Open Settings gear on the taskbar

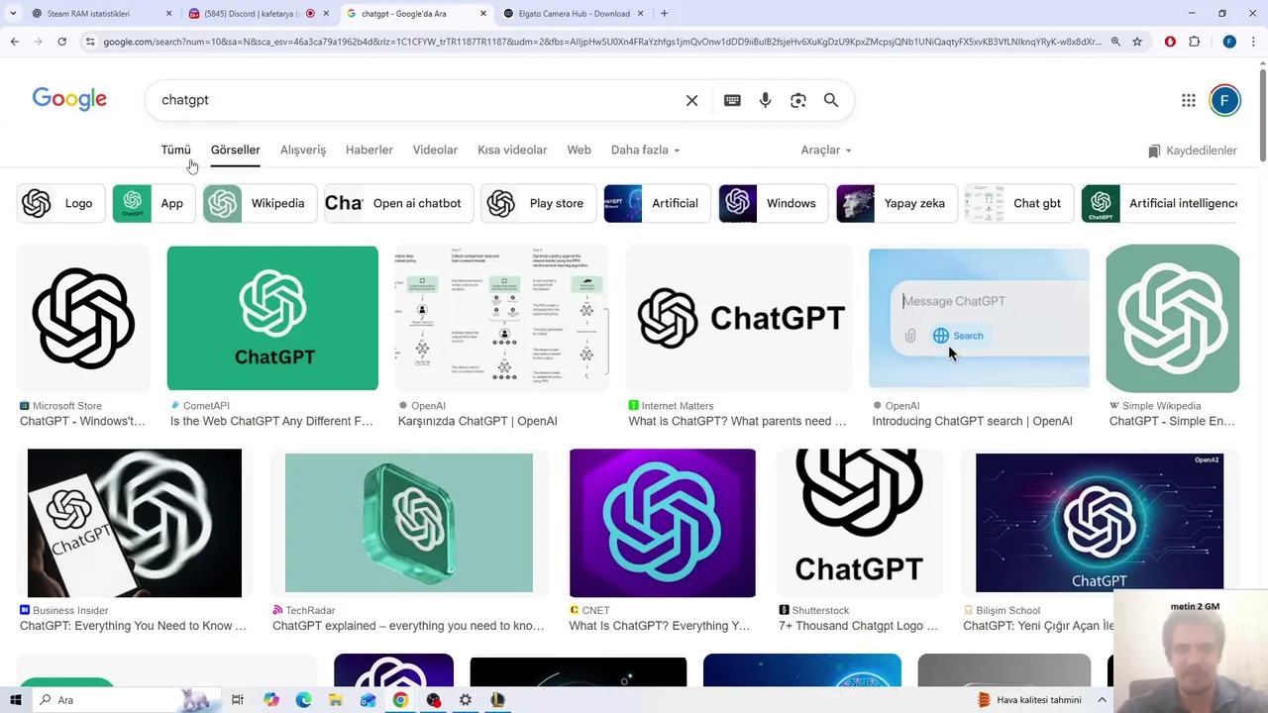pos(465,700)
